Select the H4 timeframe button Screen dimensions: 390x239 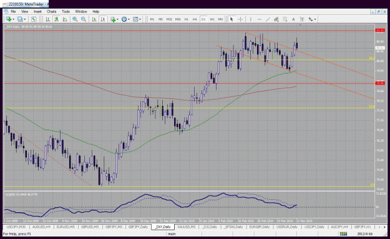click(x=195, y=19)
